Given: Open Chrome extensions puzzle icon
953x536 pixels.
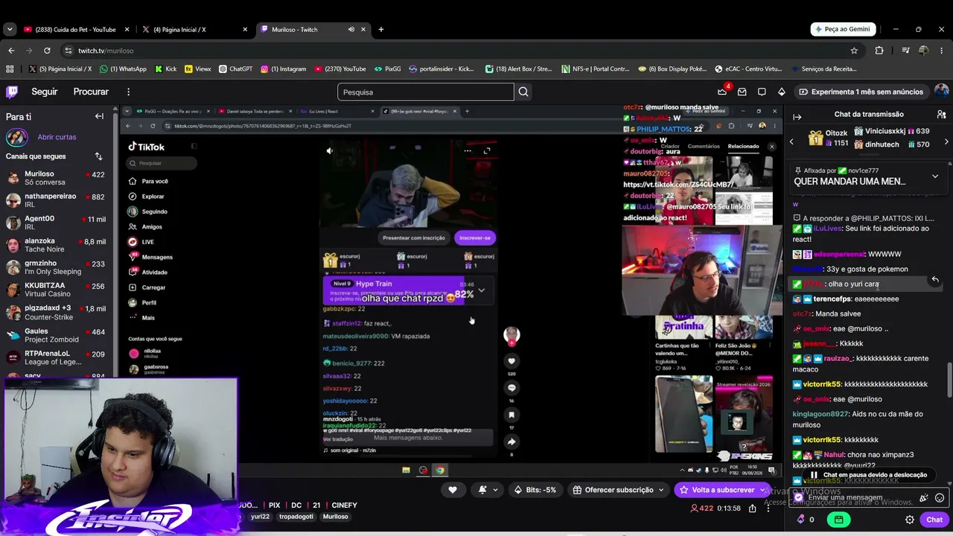Looking at the screenshot, I should (879, 51).
